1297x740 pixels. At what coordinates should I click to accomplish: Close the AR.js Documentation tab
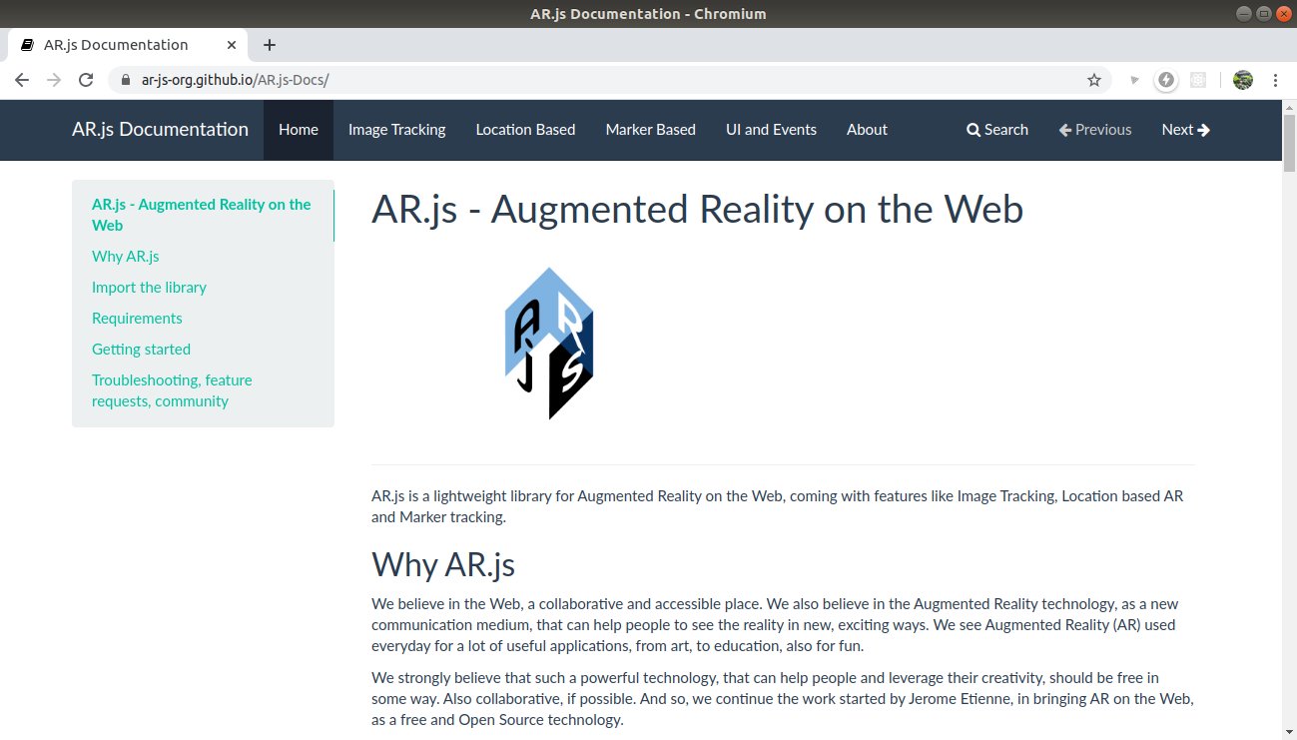tap(232, 45)
